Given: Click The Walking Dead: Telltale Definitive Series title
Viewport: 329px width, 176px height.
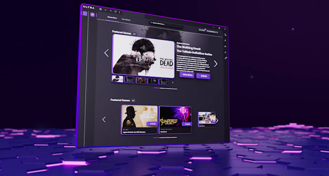Looking at the screenshot, I should click(x=194, y=51).
